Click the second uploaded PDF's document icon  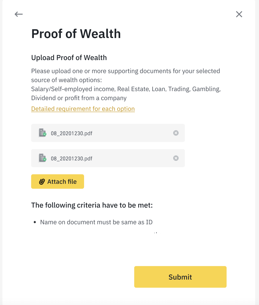(42, 158)
